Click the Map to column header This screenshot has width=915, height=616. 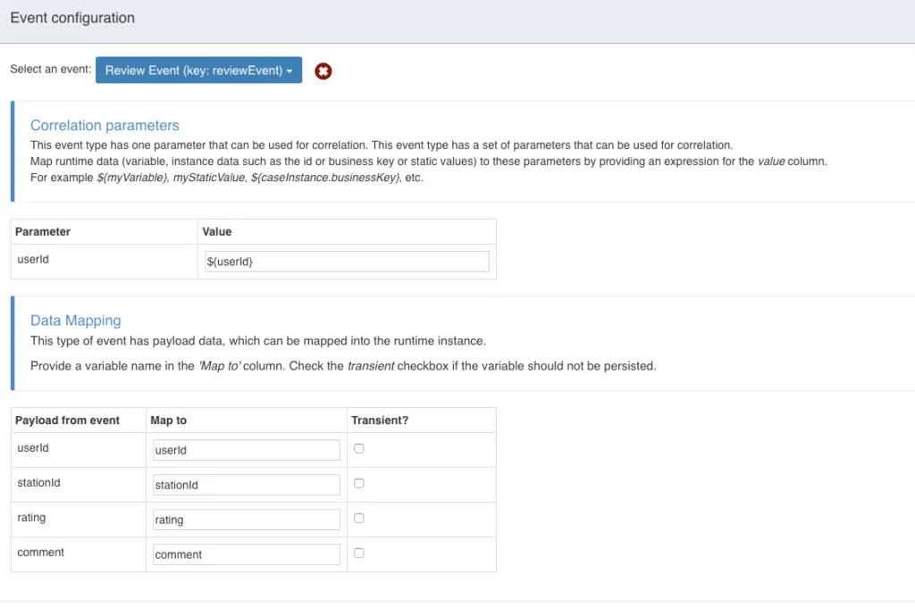(169, 420)
